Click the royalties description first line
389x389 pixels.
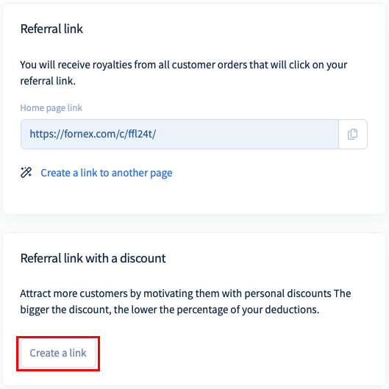point(184,65)
